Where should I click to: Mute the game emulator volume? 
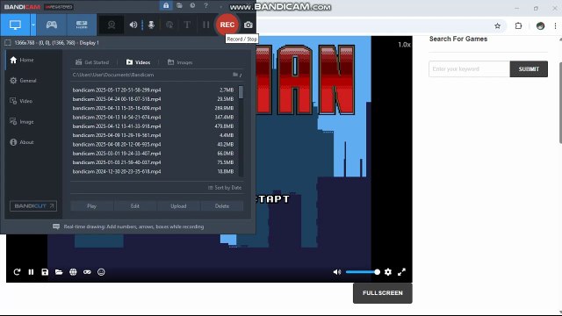tap(337, 272)
